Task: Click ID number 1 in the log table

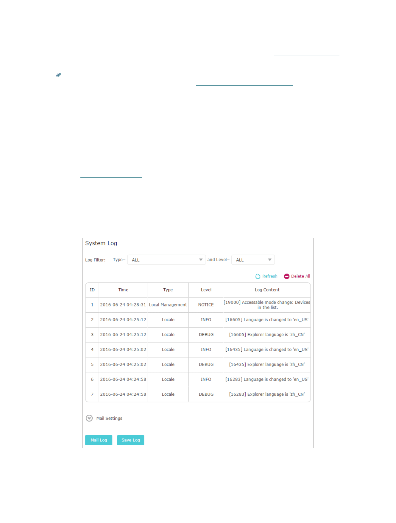Action: (x=92, y=305)
